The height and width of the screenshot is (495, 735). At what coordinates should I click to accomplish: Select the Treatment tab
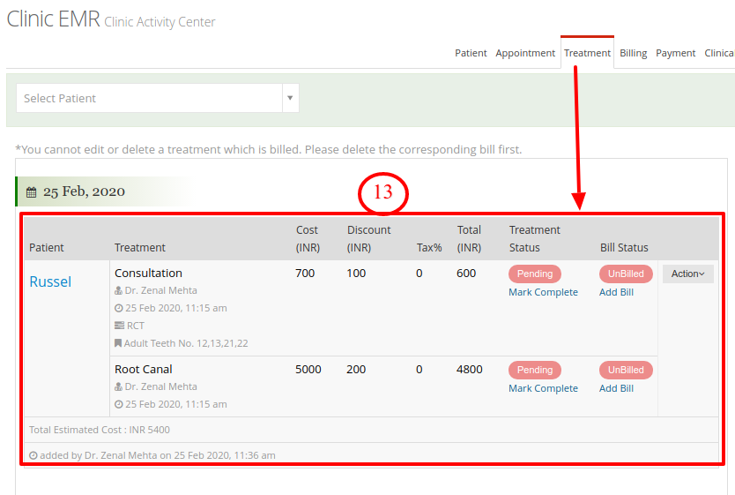point(587,53)
